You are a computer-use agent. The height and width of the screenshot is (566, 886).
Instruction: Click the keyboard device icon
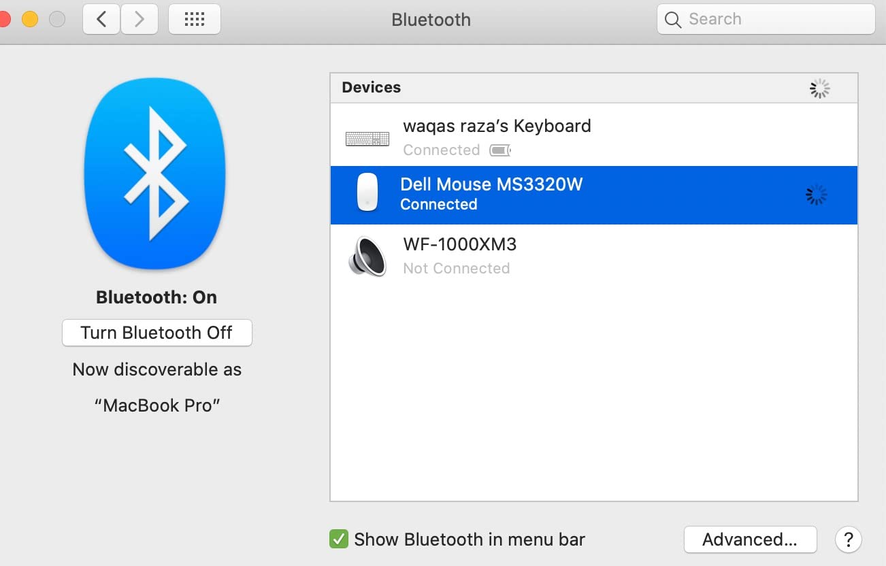tap(367, 139)
